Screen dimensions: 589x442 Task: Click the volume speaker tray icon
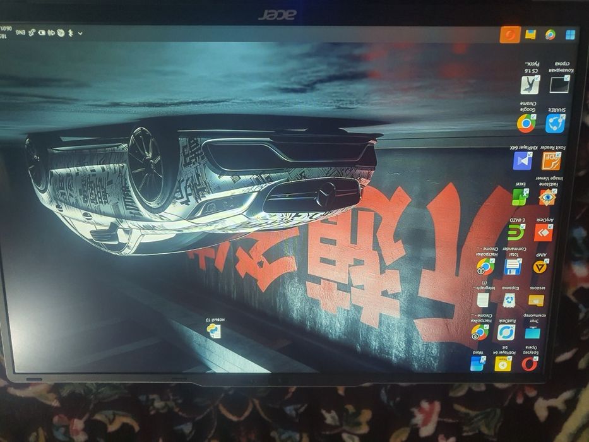point(52,33)
